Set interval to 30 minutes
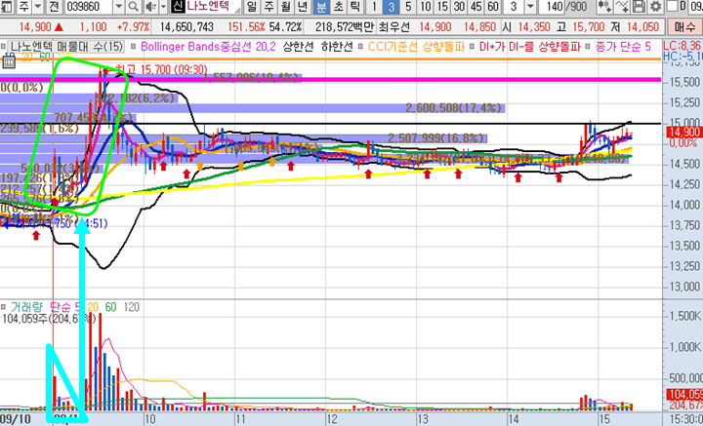This screenshot has height=426, width=703. tap(459, 7)
